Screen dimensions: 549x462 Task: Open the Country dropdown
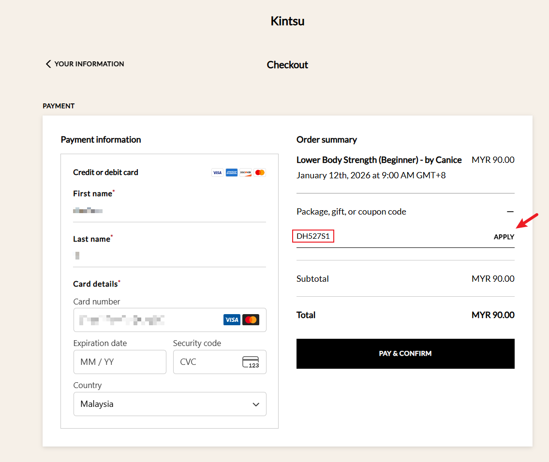[170, 404]
